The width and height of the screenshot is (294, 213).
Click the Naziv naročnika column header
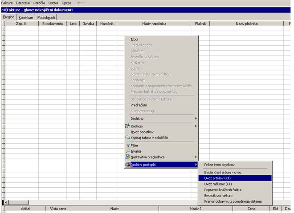[x=154, y=24]
